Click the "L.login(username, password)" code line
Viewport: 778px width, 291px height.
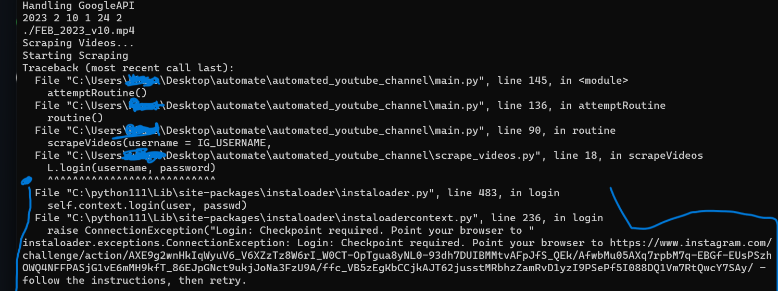pyautogui.click(x=131, y=168)
